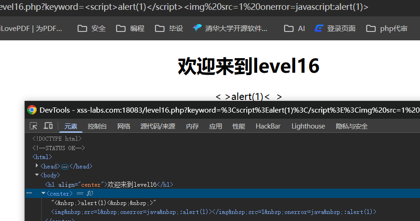This screenshot has height=221, width=420.
Task: Select the h1 align center line
Action: [109, 184]
